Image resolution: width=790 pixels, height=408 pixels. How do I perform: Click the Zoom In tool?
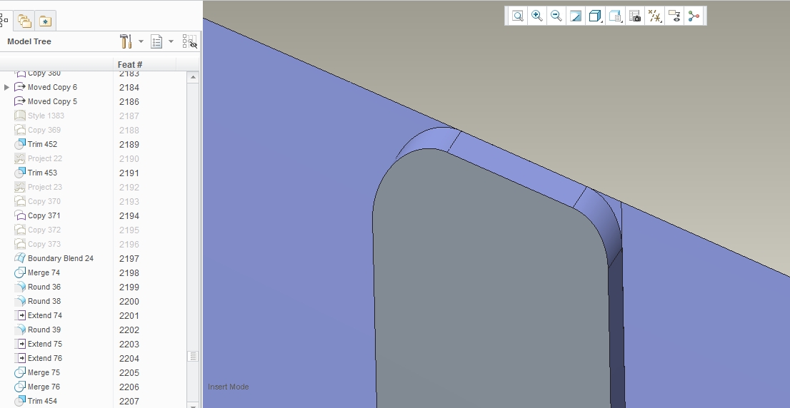pos(537,16)
